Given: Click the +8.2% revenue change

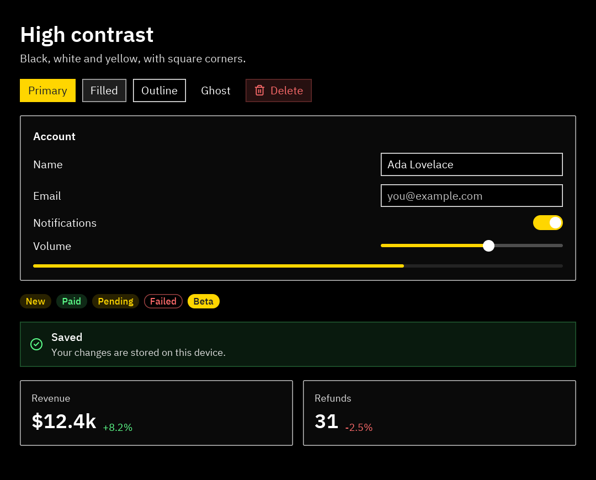Looking at the screenshot, I should [x=118, y=428].
